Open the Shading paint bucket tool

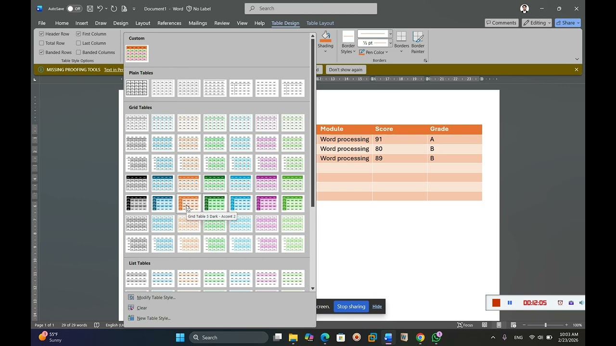[326, 37]
